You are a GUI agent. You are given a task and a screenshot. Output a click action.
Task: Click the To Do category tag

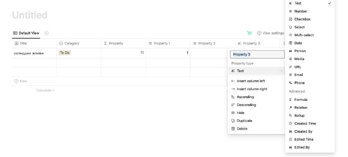64,53
